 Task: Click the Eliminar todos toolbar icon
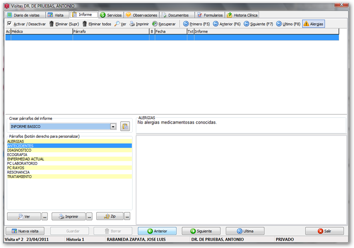[85, 24]
